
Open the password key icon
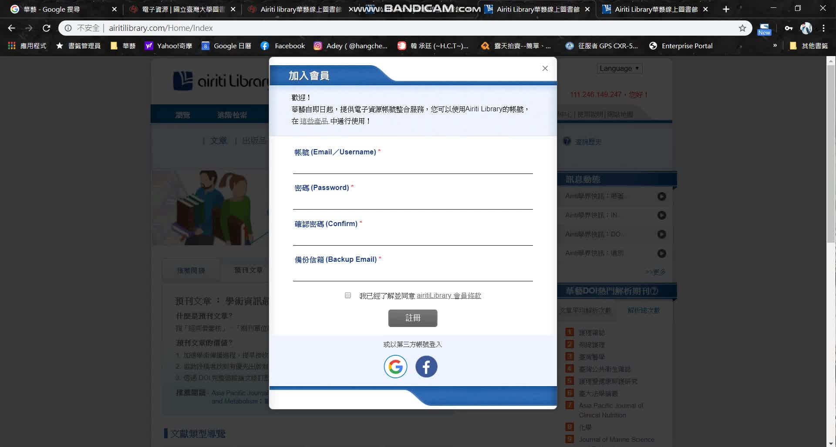[x=789, y=28]
